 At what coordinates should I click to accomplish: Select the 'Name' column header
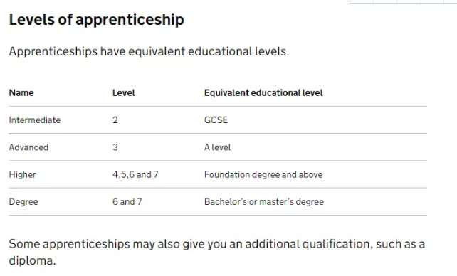(x=21, y=93)
